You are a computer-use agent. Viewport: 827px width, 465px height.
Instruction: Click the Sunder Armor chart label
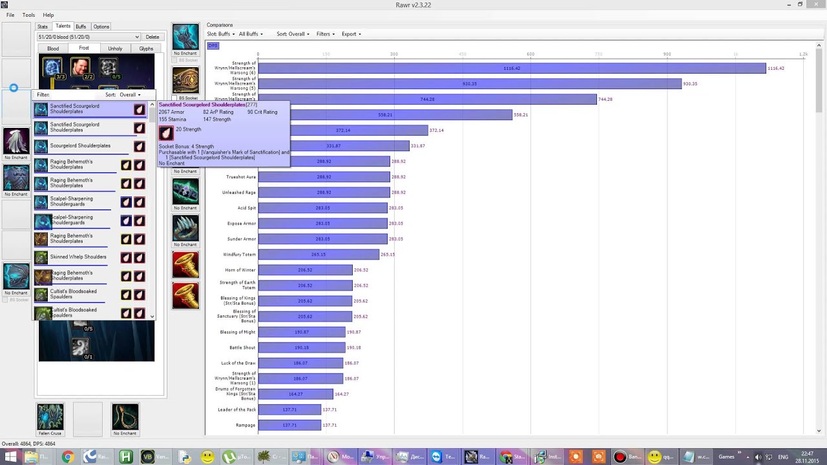(242, 239)
